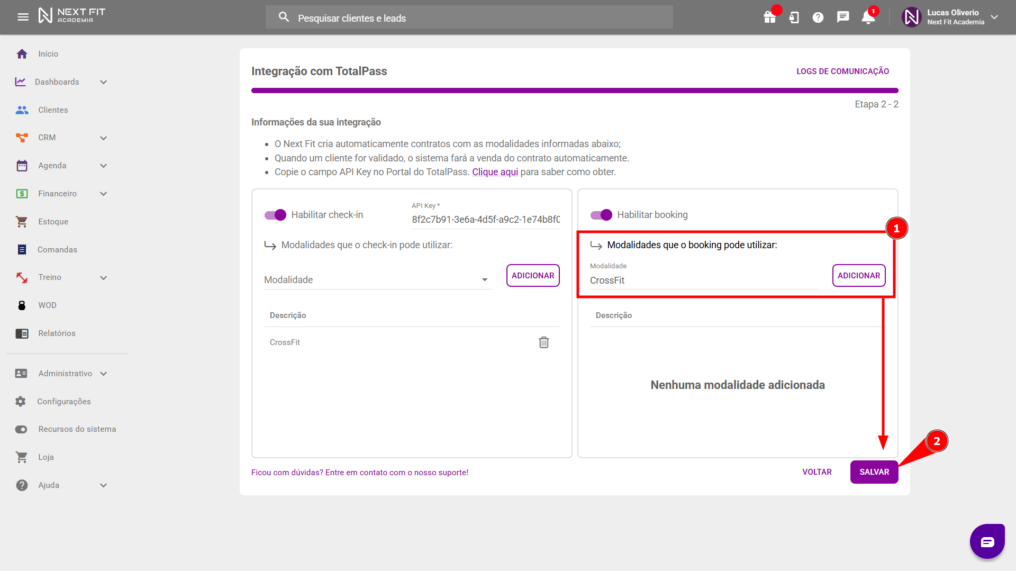Open Configurações menu item
Screen dimensions: 1016x571
click(x=64, y=402)
